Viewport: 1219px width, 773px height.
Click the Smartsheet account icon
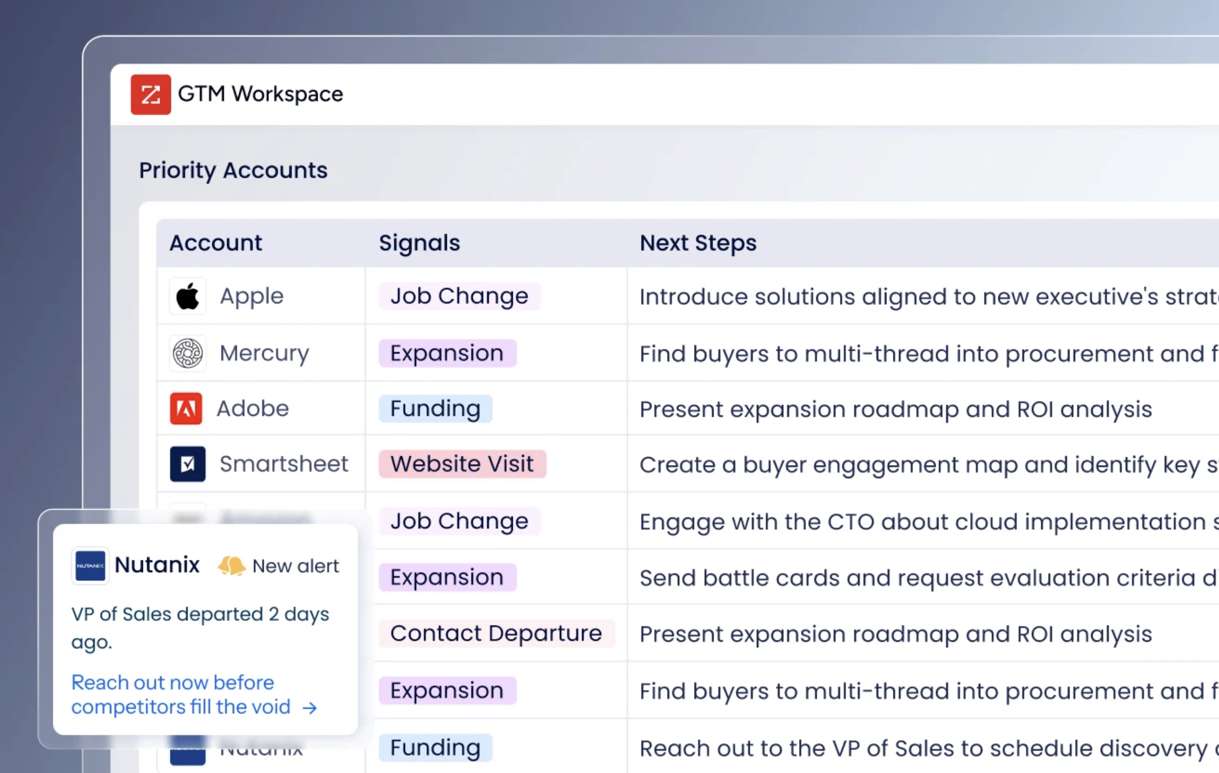tap(187, 464)
